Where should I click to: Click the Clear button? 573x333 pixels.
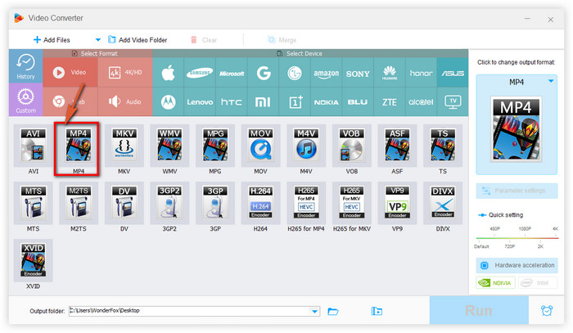(204, 40)
